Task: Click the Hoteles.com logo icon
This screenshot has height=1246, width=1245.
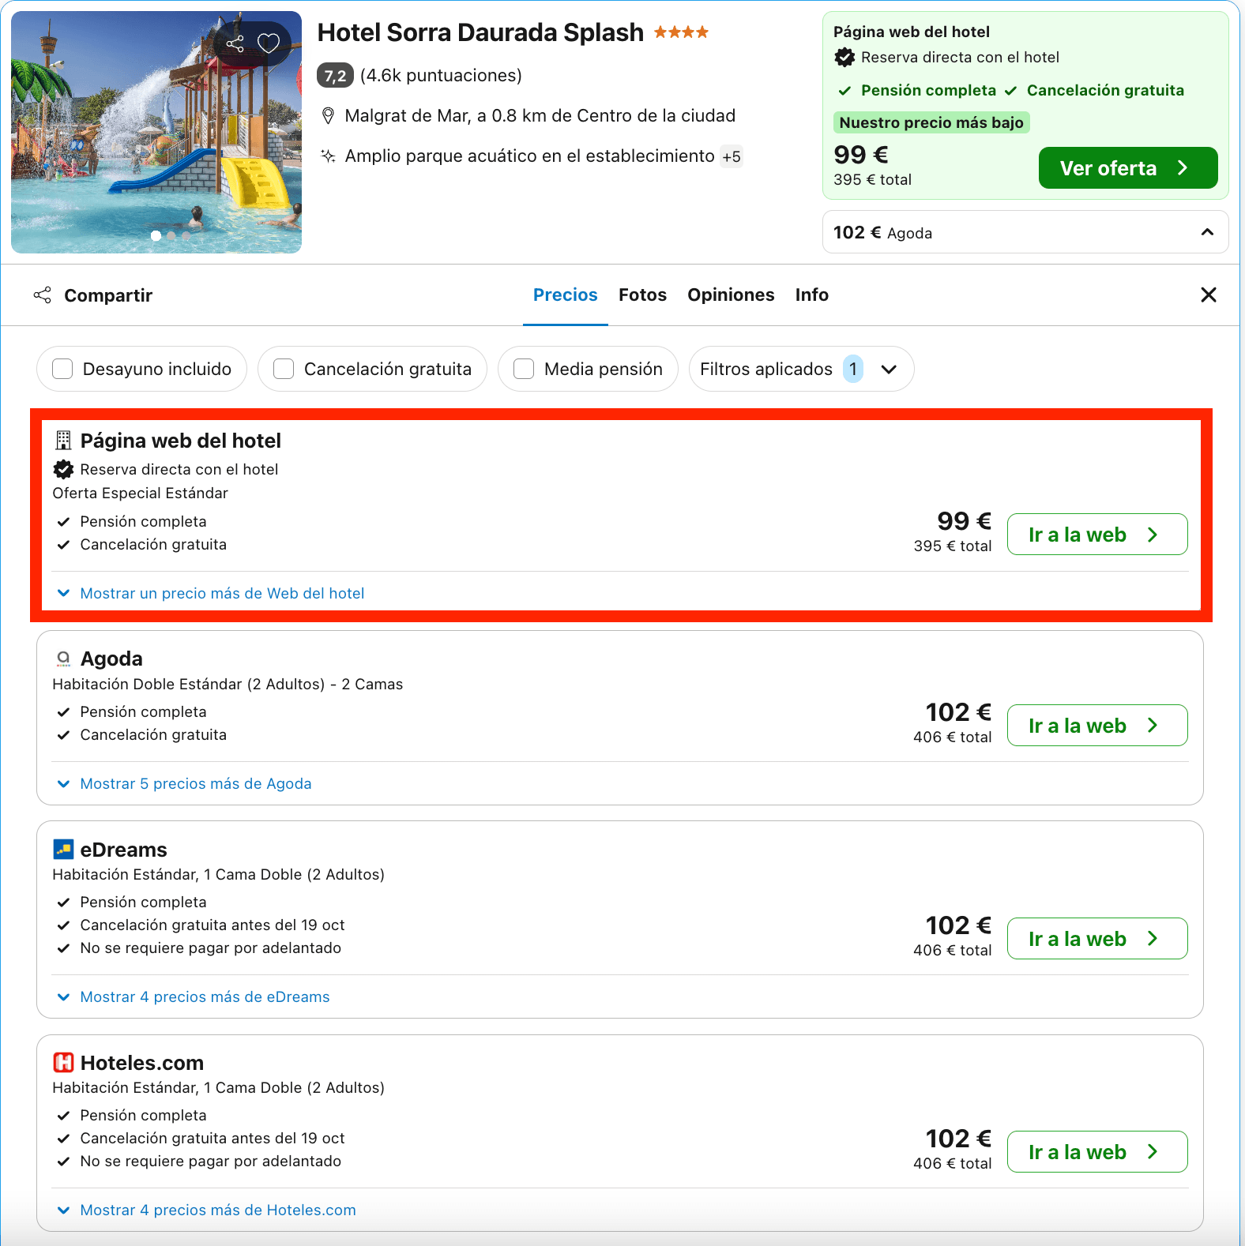Action: pyautogui.click(x=63, y=1062)
